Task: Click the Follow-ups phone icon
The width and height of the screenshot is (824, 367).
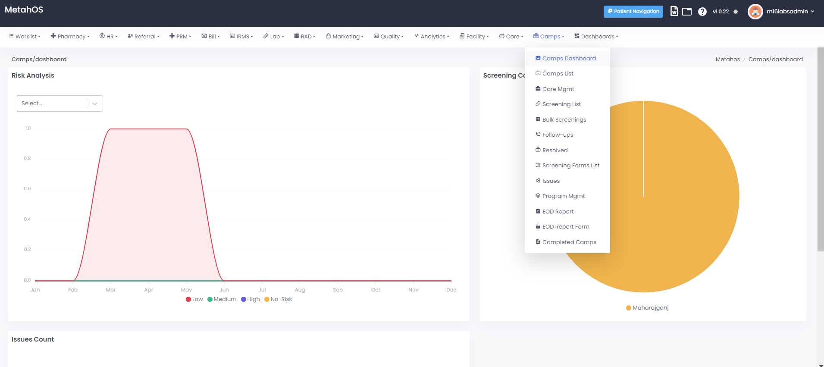Action: click(538, 135)
